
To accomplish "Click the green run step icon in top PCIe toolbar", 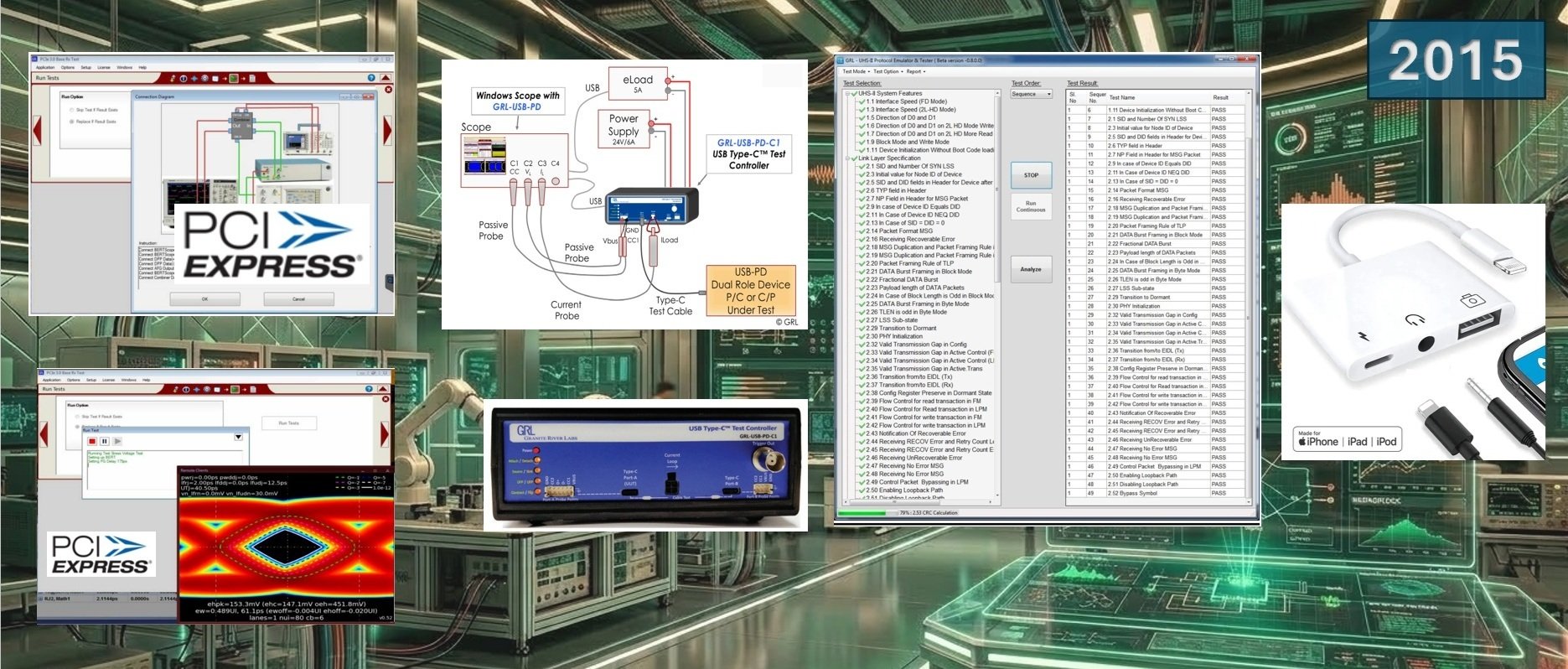I will (235, 78).
